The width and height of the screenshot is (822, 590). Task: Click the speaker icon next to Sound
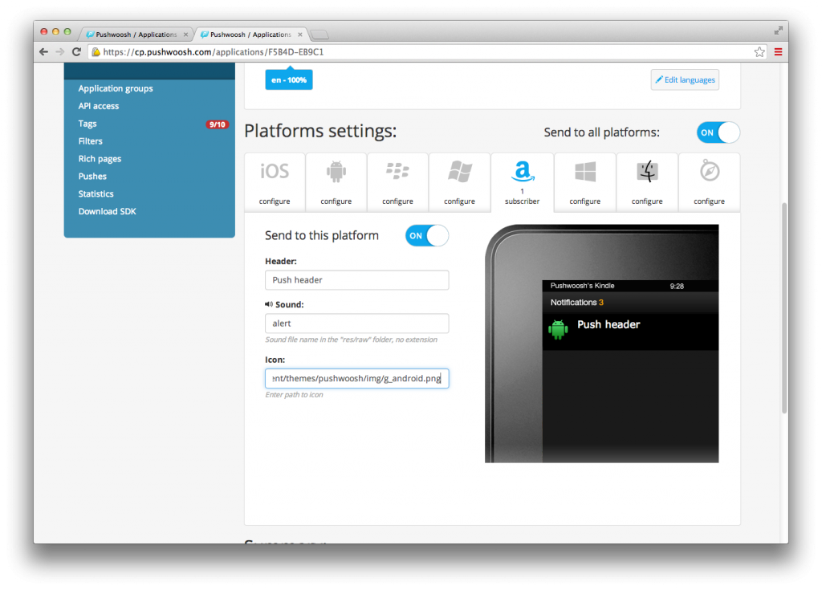268,304
